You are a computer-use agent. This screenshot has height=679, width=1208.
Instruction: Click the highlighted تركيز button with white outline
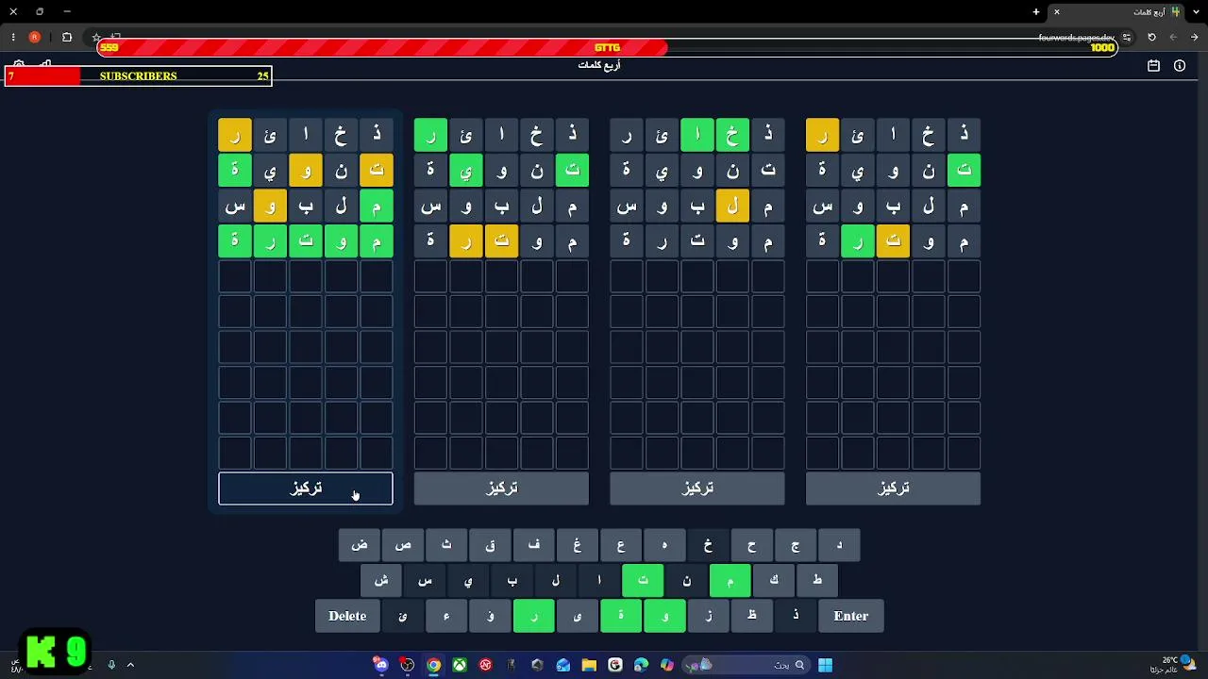[306, 489]
